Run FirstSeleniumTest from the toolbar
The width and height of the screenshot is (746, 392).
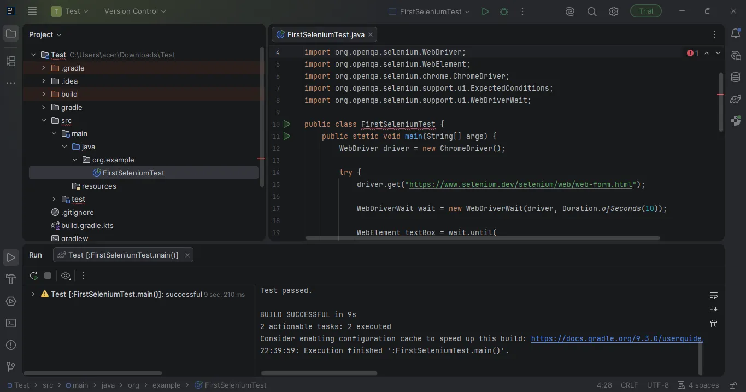(x=485, y=11)
